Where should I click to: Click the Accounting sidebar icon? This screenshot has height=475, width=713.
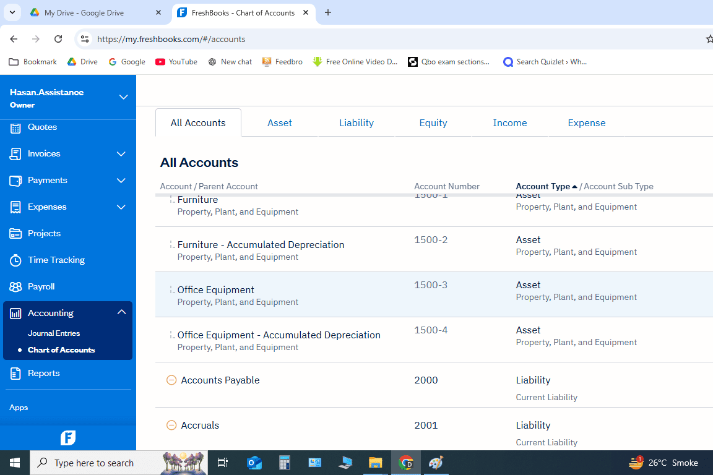(x=15, y=313)
